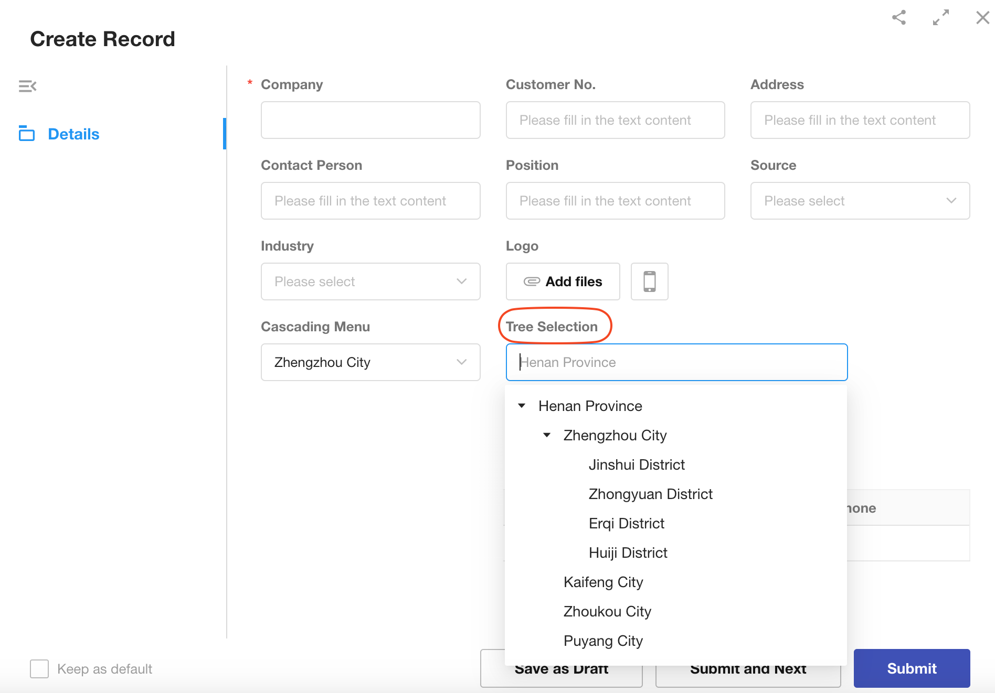Open the Cascading Menu dropdown
This screenshot has width=995, height=693.
click(370, 362)
